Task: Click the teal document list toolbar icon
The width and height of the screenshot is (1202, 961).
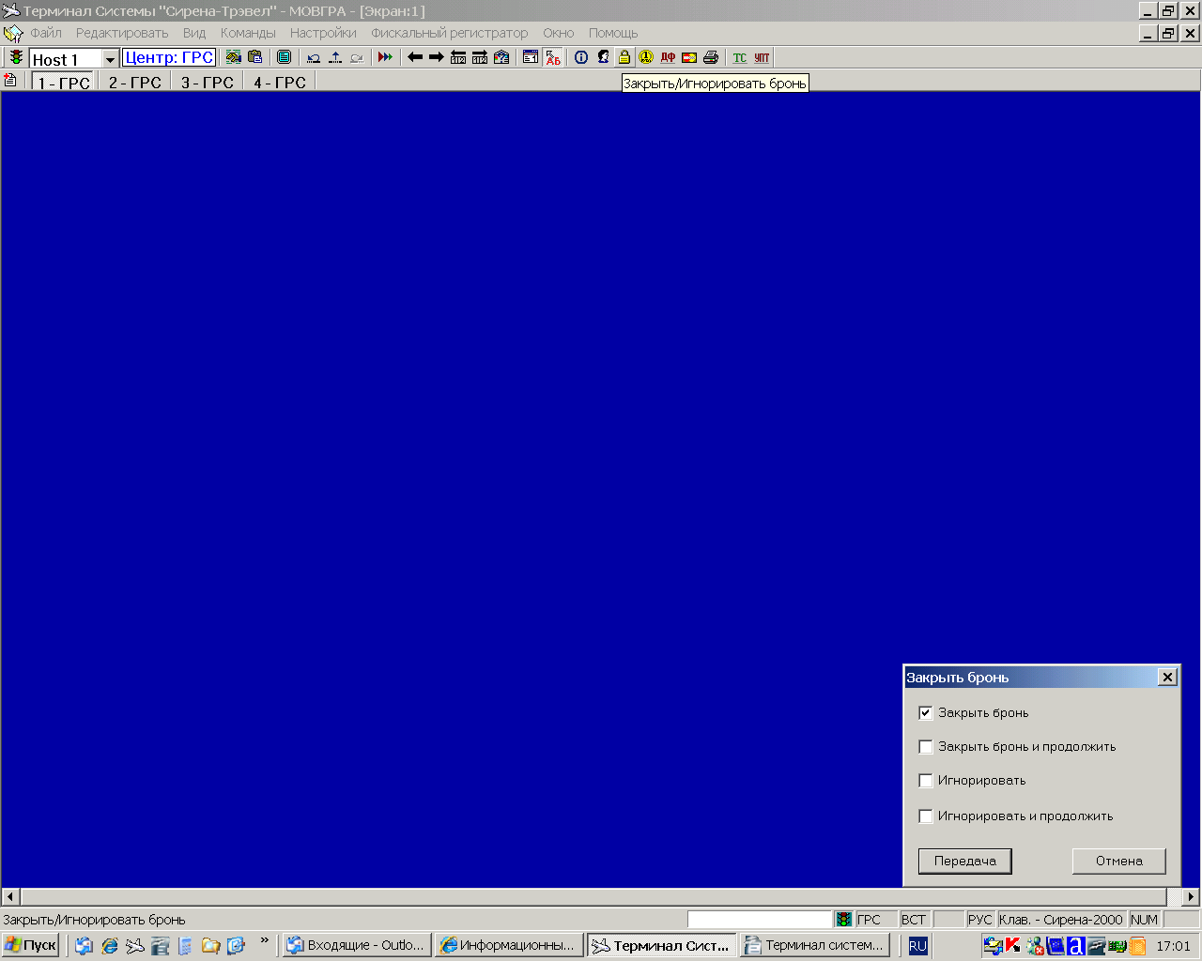Action: coord(284,58)
